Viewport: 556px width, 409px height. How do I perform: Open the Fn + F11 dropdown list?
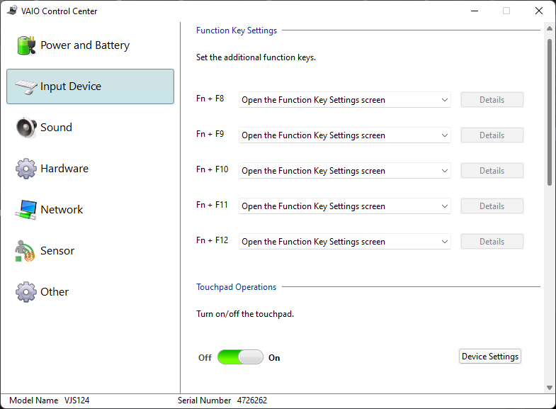tap(344, 206)
